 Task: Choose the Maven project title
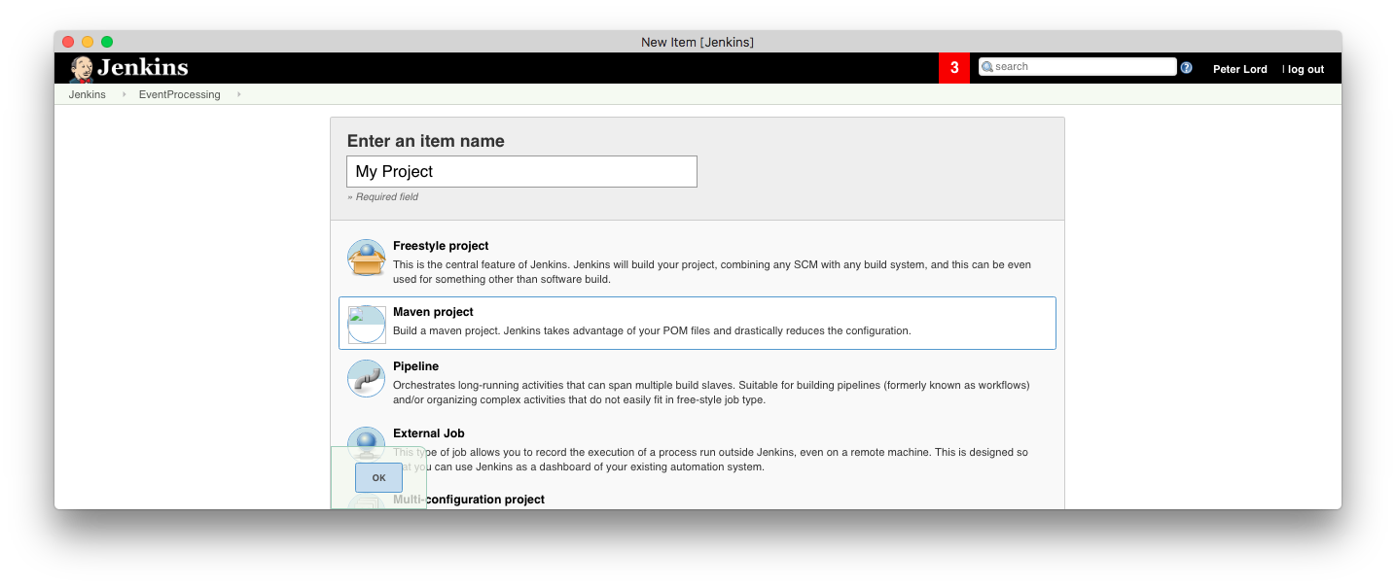433,312
